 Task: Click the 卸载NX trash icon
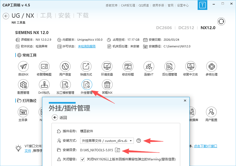coord(107,85)
